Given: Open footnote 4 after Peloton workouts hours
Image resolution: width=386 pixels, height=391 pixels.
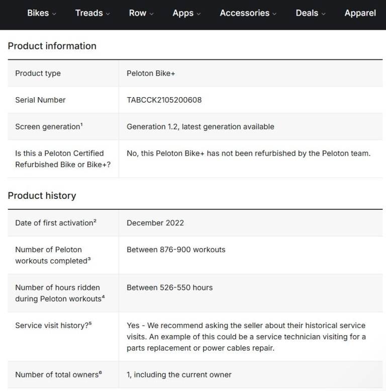Looking at the screenshot, I should point(103,297).
